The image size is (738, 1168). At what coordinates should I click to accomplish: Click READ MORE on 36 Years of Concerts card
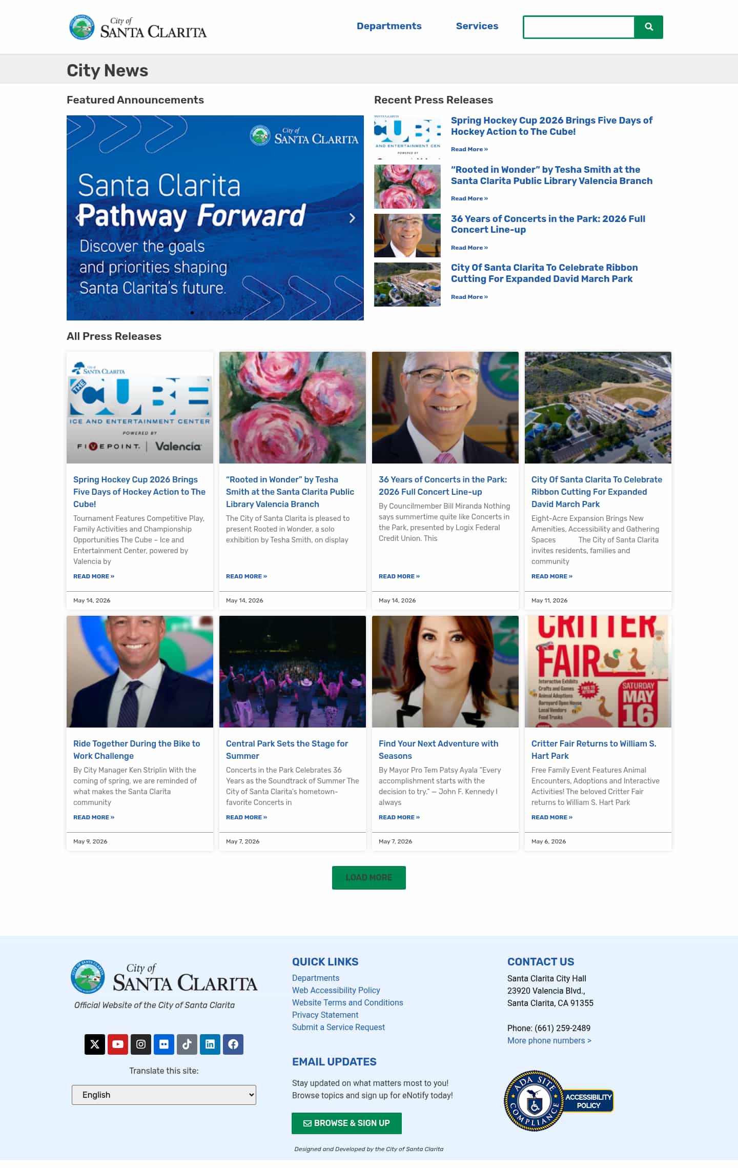399,576
